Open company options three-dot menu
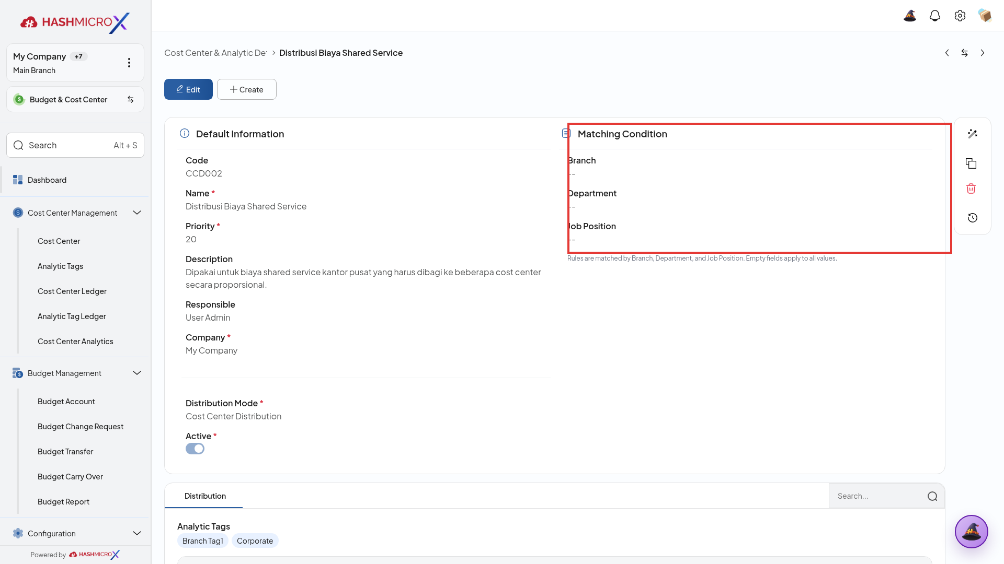1004x564 pixels. pyautogui.click(x=129, y=63)
